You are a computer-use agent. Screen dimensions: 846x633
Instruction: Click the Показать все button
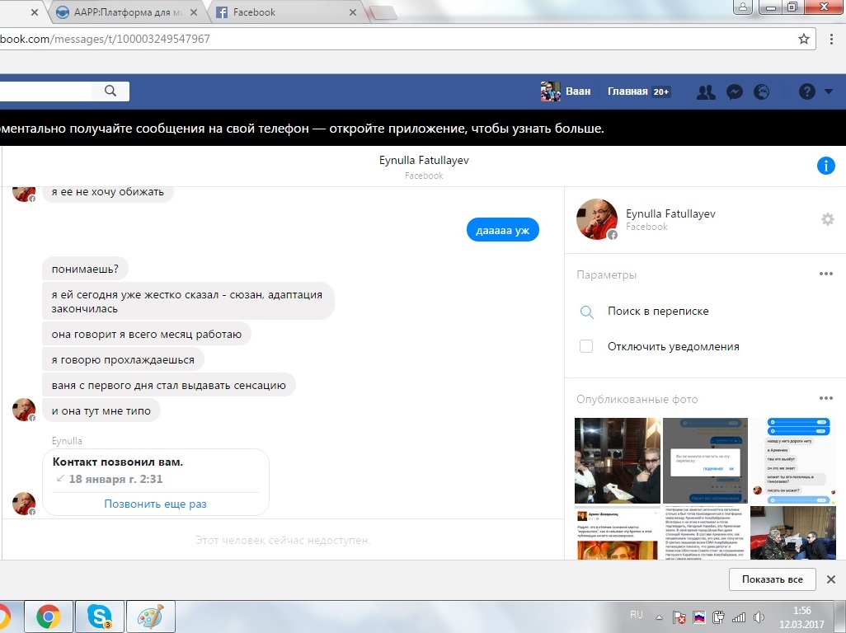pyautogui.click(x=772, y=579)
